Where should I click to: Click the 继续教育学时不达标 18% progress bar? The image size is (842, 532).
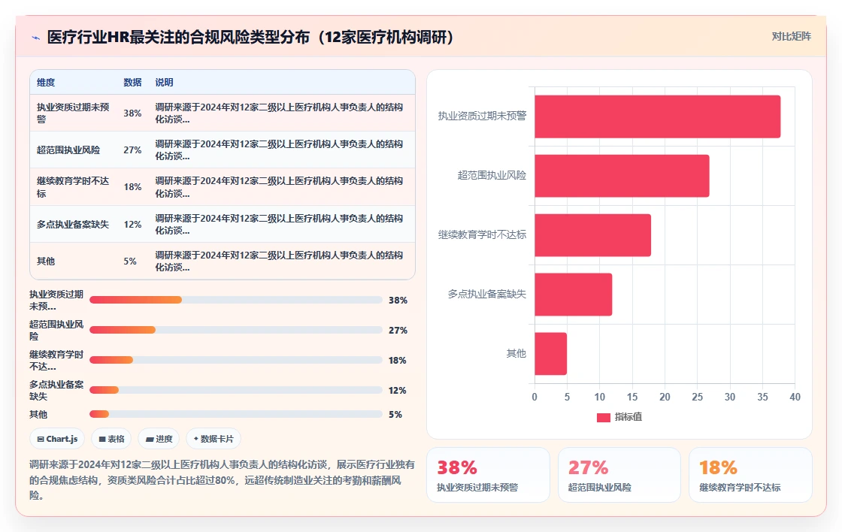(236, 360)
